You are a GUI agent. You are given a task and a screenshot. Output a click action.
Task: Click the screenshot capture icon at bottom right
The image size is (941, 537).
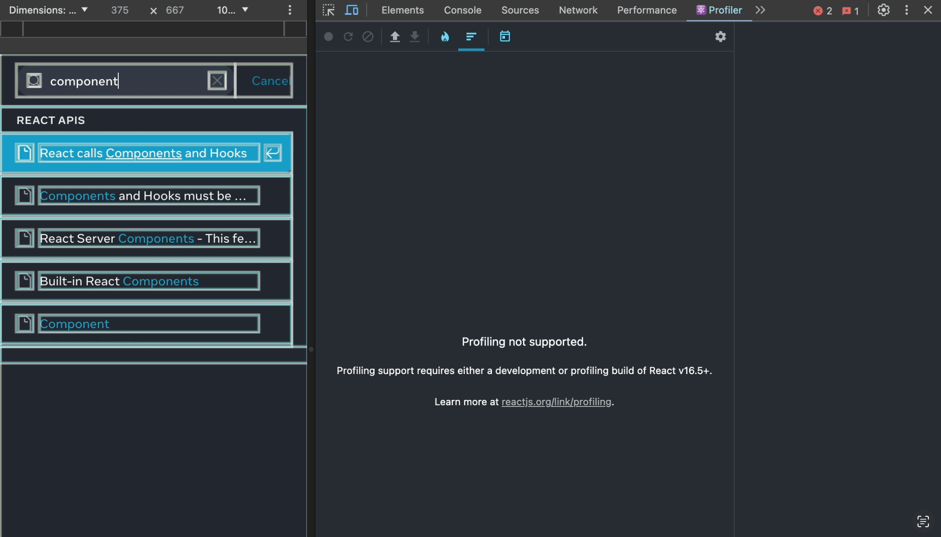(x=923, y=521)
